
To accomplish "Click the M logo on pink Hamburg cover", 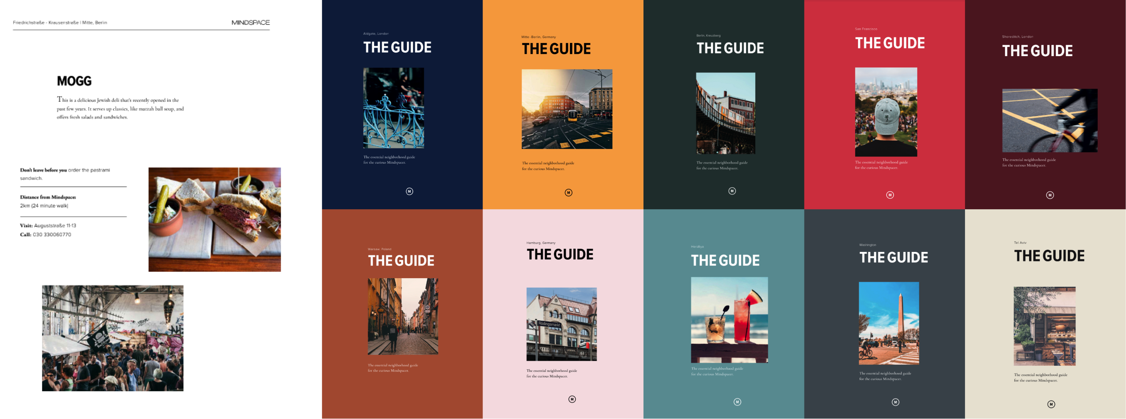I will pyautogui.click(x=572, y=399).
